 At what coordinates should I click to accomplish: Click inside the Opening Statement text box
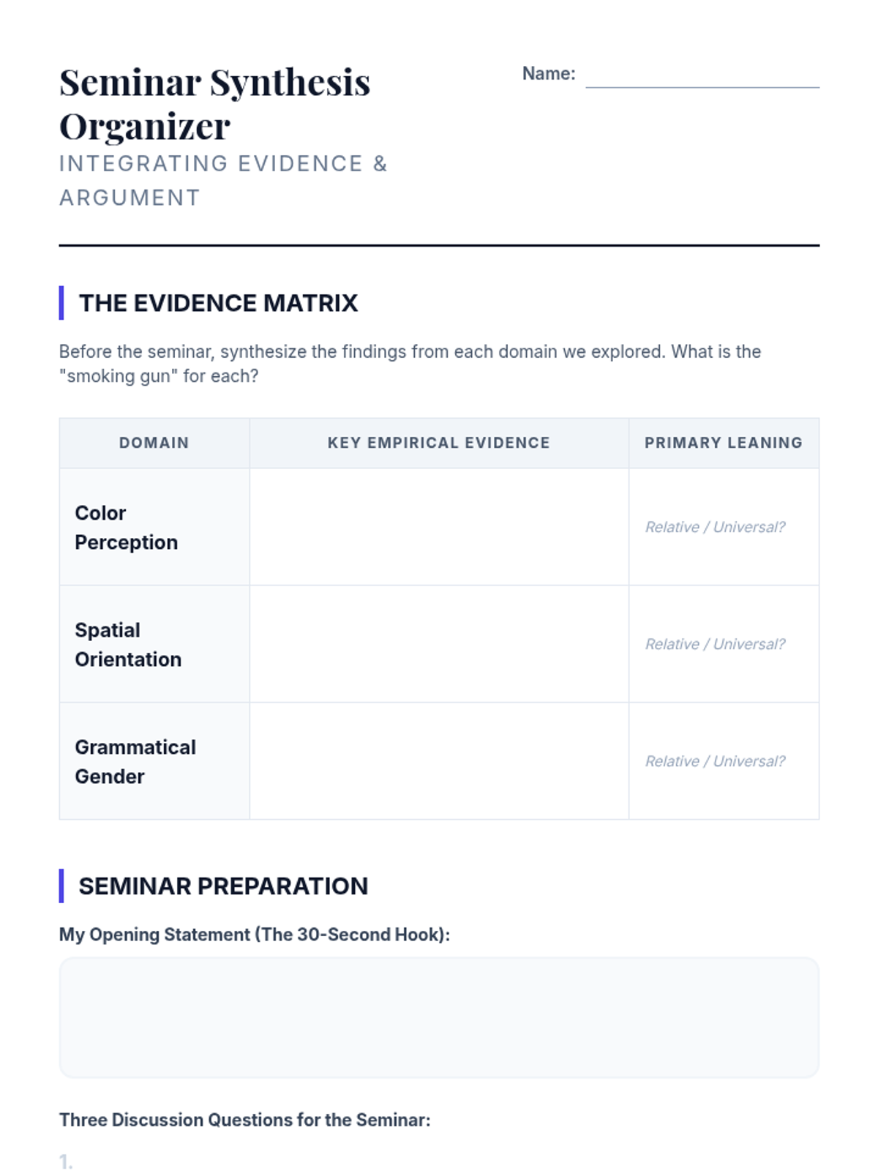438,1017
